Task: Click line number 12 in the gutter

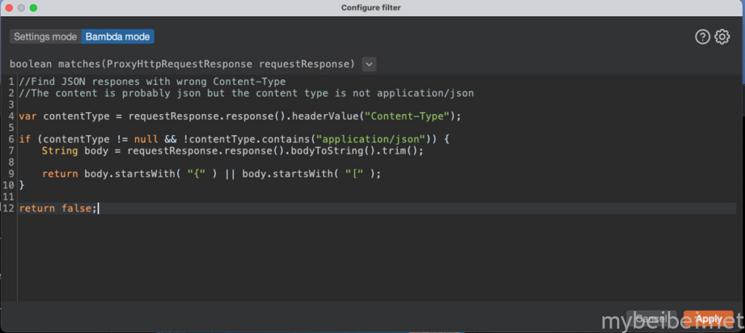Action: (x=9, y=209)
